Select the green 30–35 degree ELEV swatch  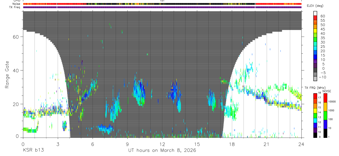click(x=315, y=39)
